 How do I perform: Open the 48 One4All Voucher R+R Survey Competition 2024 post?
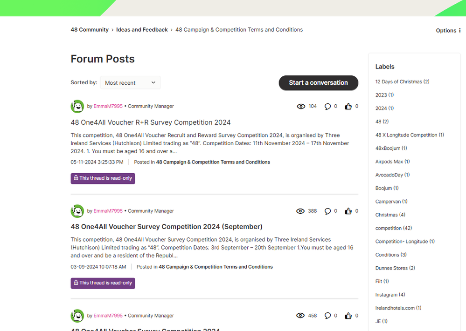[151, 122]
